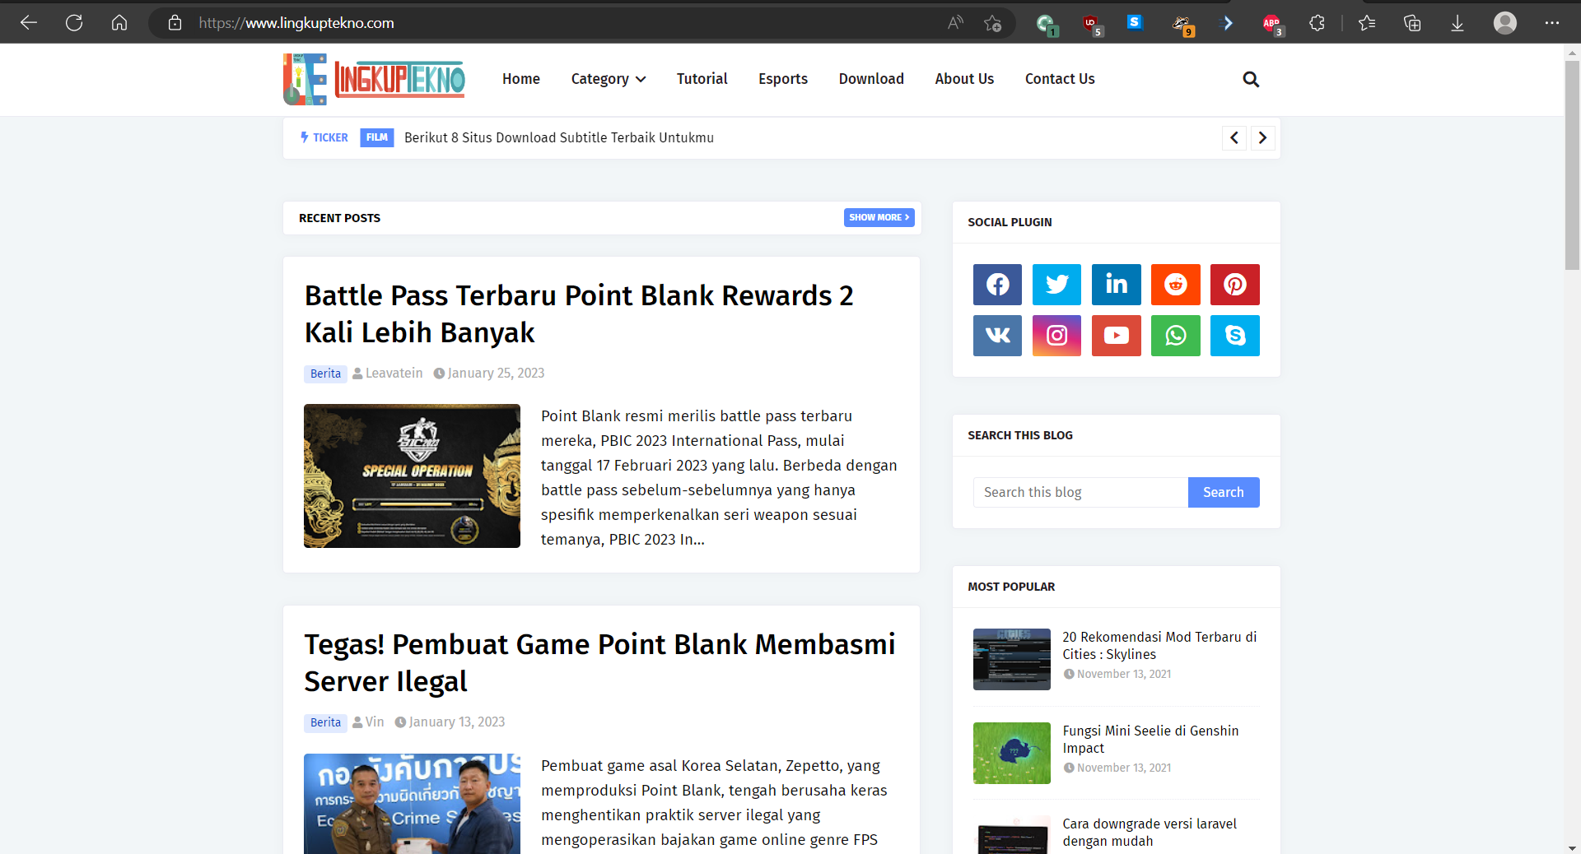Refresh the page in the browser

click(74, 23)
